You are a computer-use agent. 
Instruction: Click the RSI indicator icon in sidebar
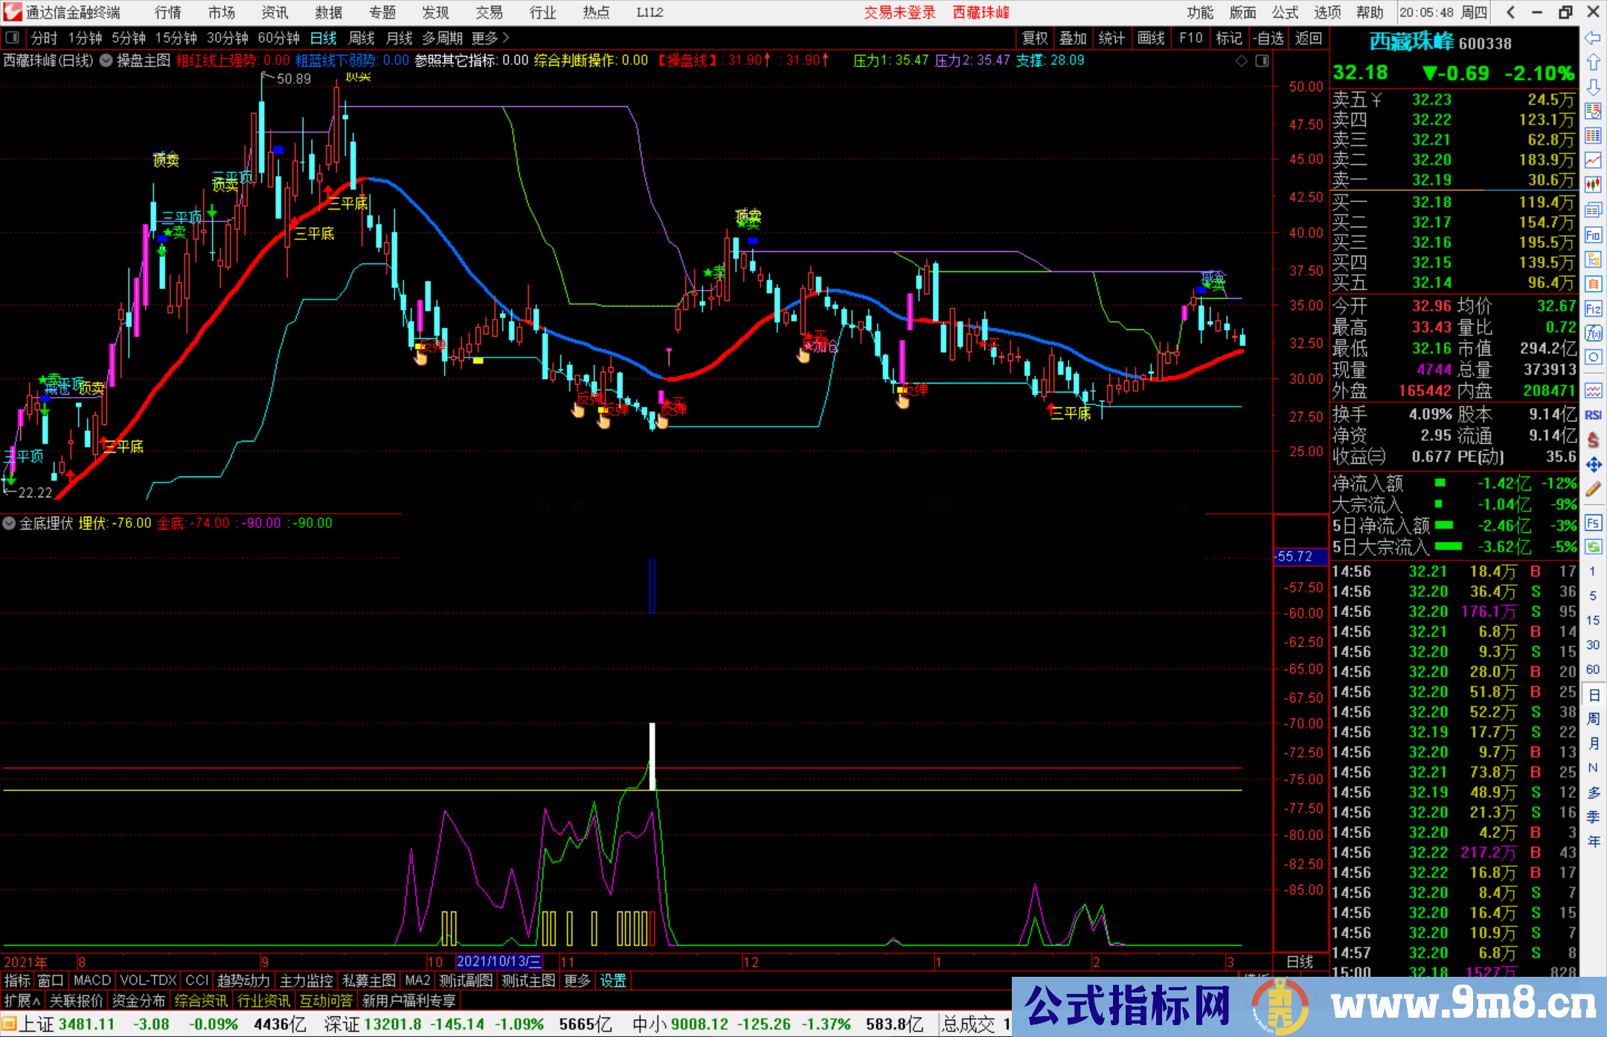(1593, 415)
